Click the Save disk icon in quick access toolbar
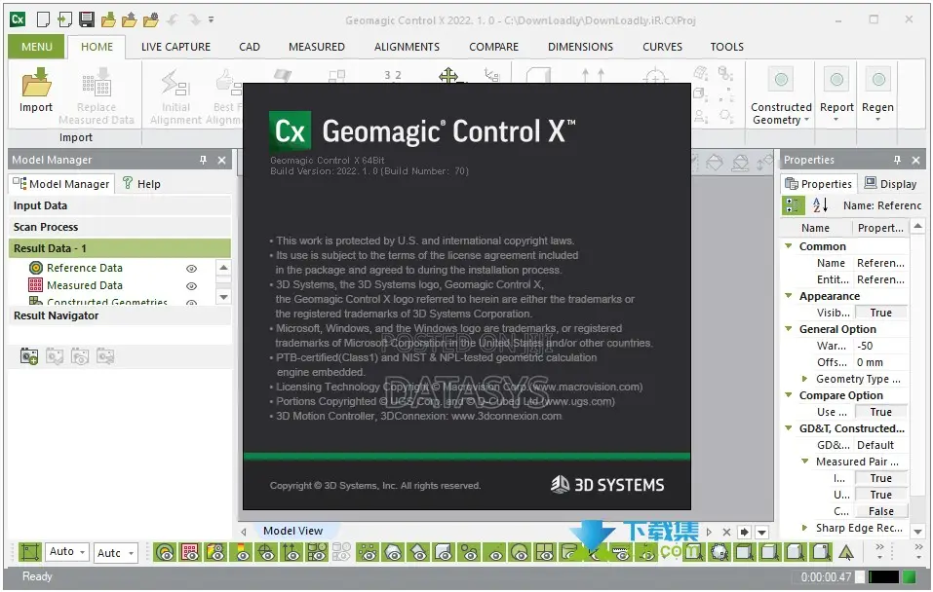 tap(87, 19)
